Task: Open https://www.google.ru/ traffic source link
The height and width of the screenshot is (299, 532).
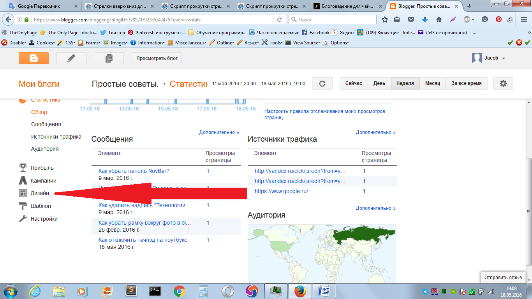Action: pyautogui.click(x=281, y=191)
